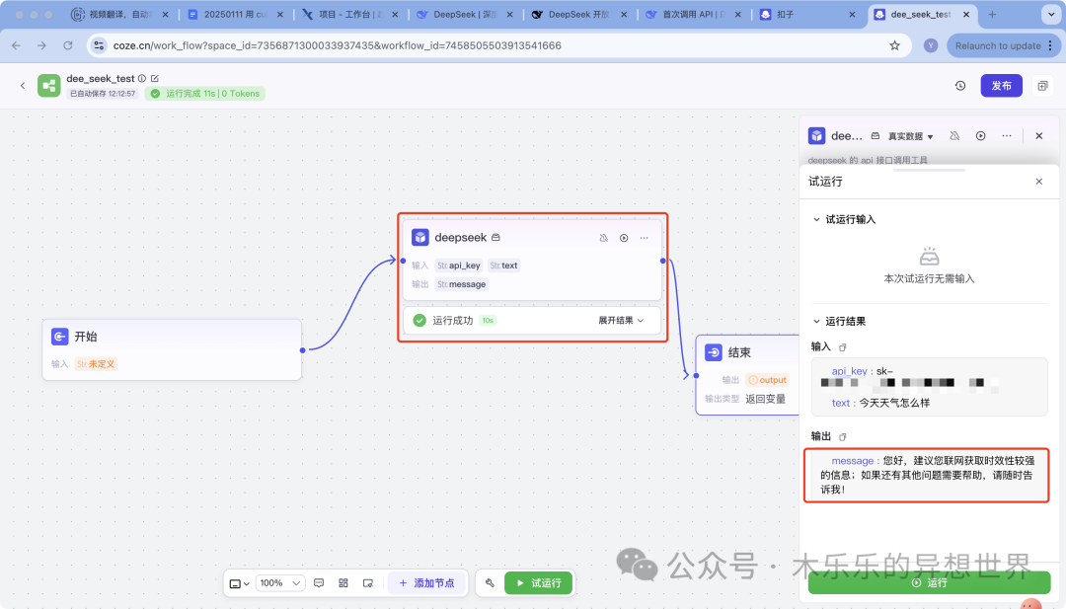Close the DeepSeek 开放 browser tab
The image size is (1066, 609).
pos(624,14)
